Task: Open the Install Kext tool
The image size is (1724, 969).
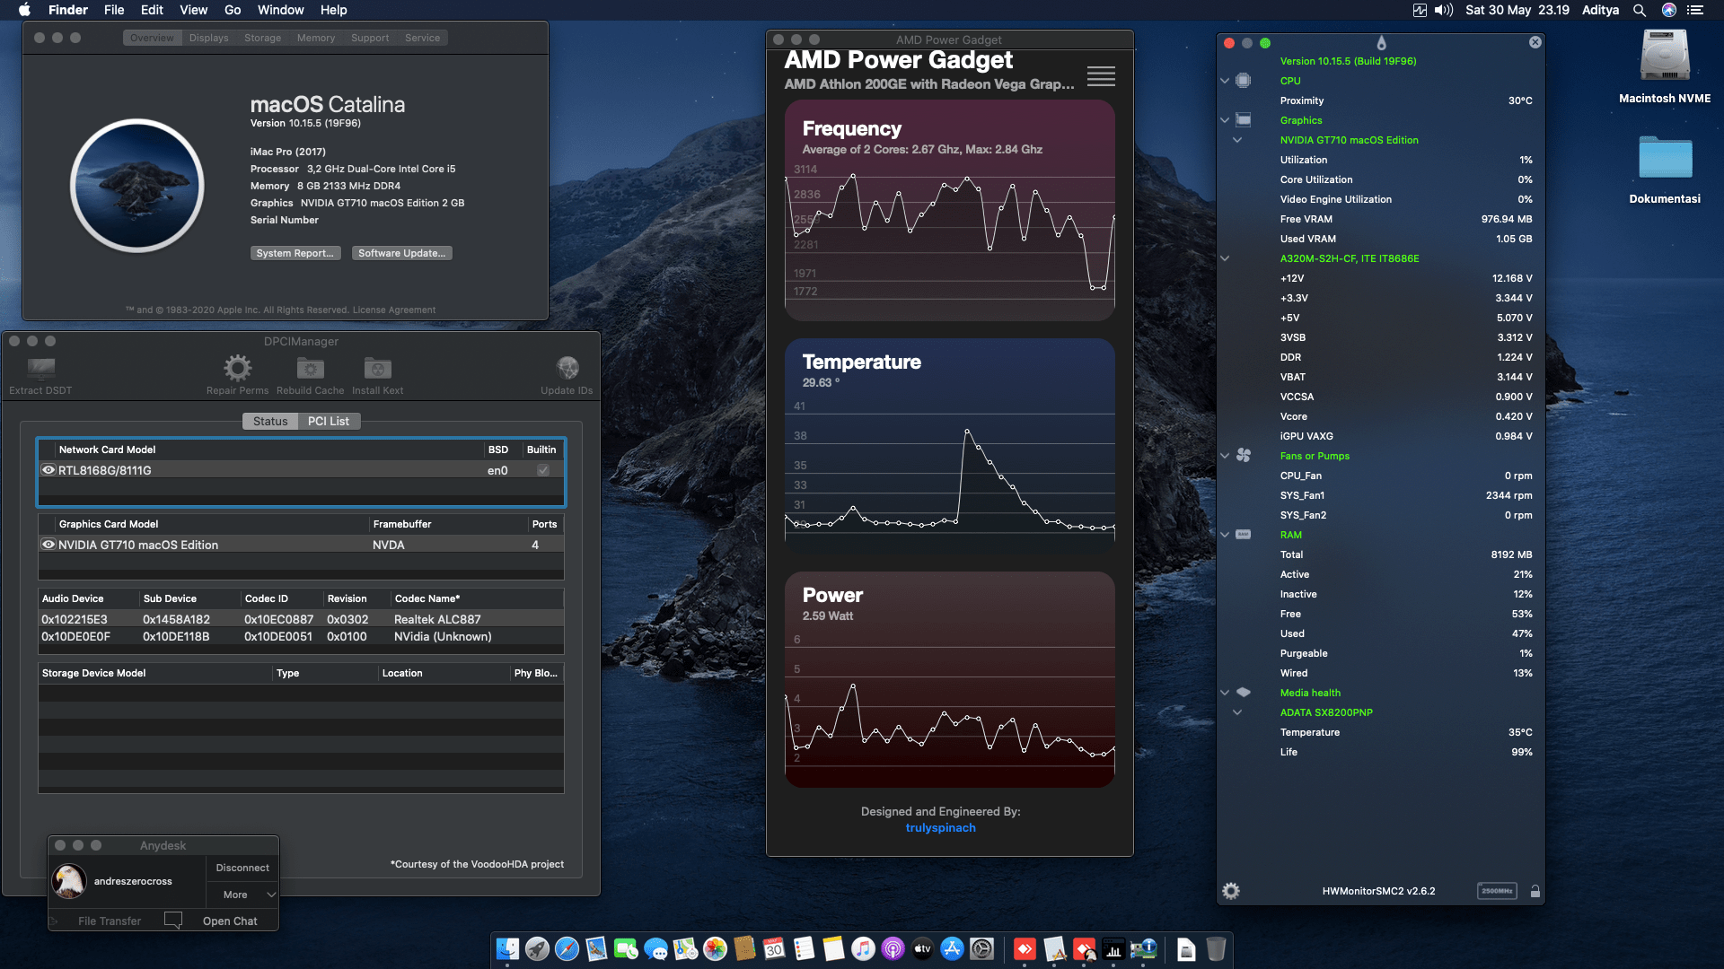Action: point(376,368)
